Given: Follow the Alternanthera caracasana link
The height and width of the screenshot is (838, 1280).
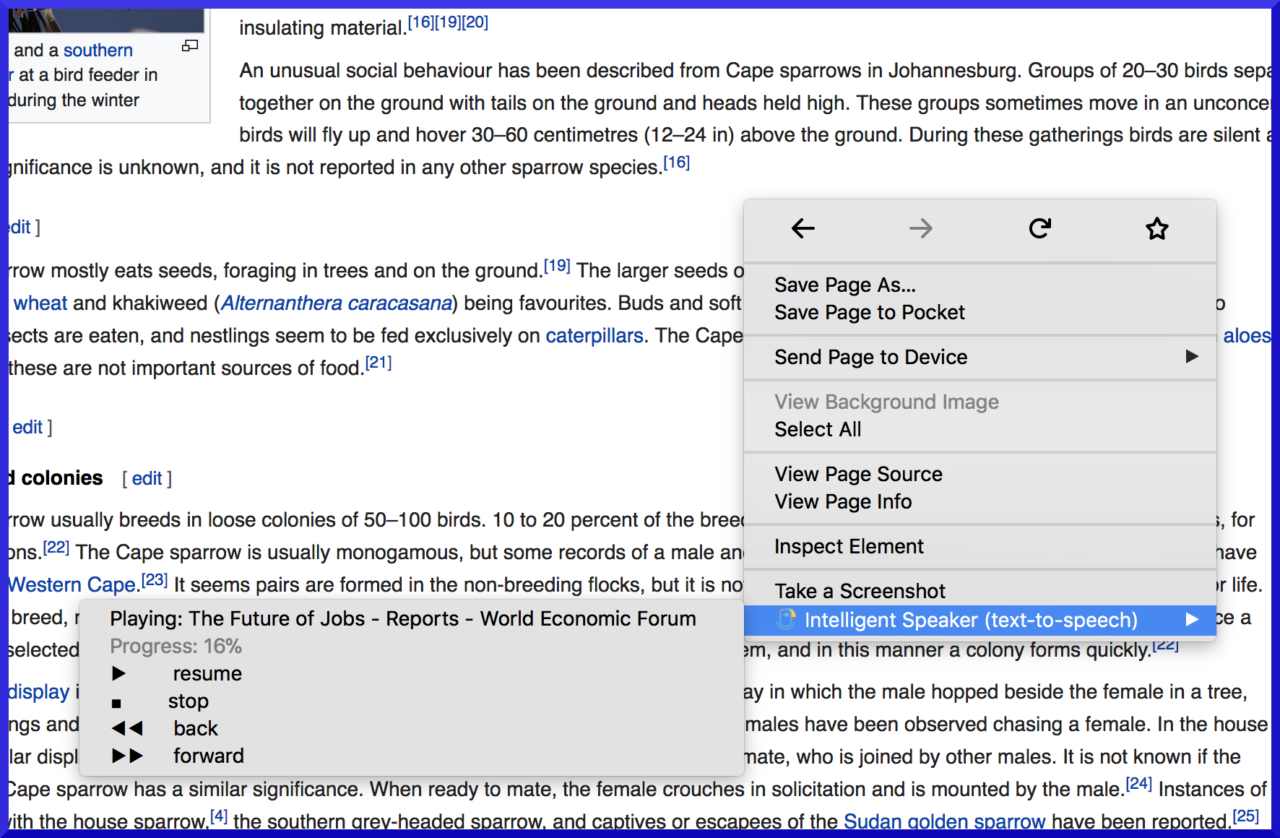Looking at the screenshot, I should pos(337,303).
